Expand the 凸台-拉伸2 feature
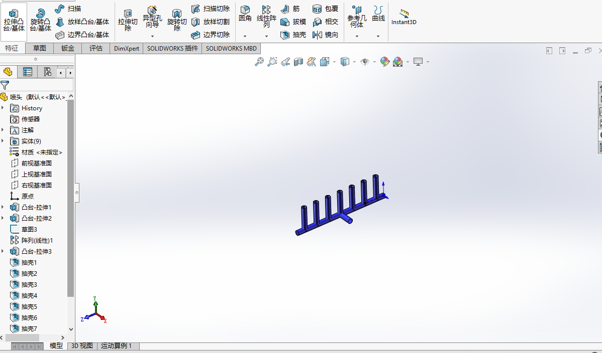This screenshot has height=353, width=602. point(3,218)
